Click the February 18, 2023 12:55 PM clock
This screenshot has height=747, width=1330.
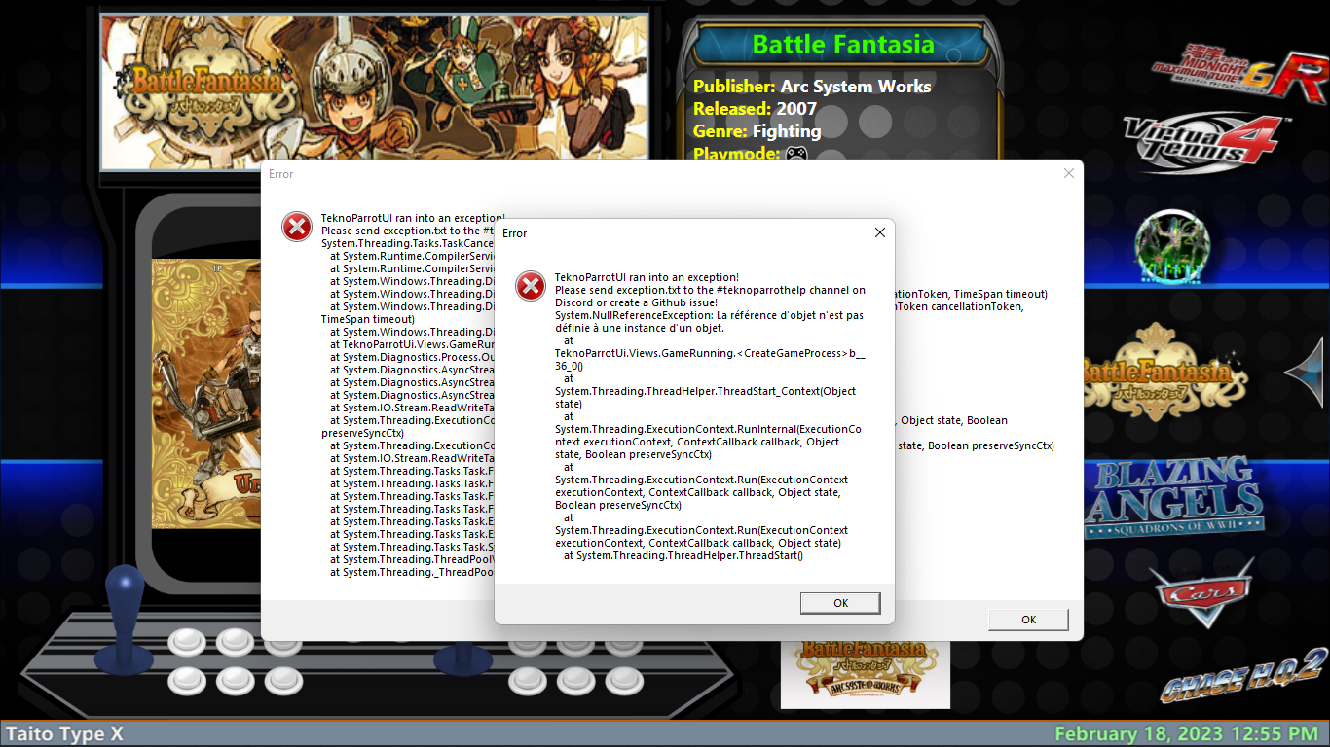click(x=1186, y=733)
